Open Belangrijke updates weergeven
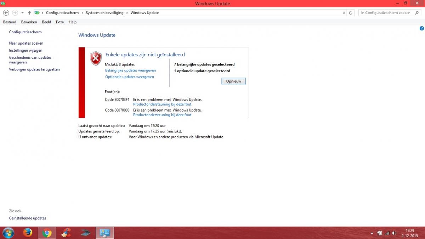 130,70
